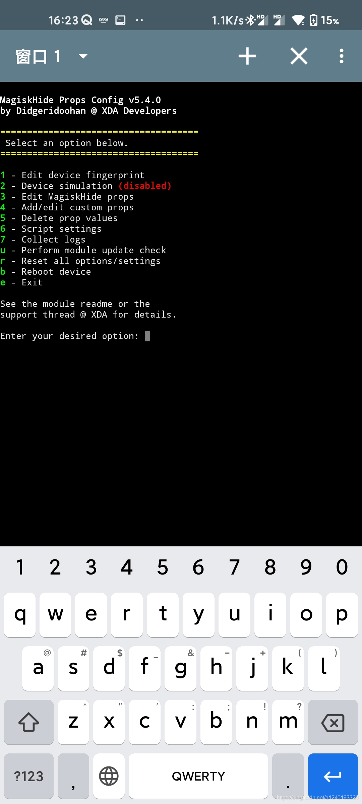The image size is (362, 804).
Task: Open the three-dot overflow menu
Action: click(x=342, y=56)
